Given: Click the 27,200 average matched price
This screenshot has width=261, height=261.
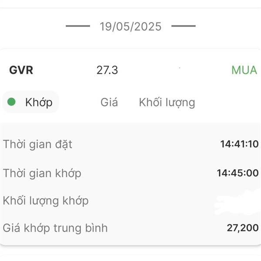Looking at the screenshot, I should [x=243, y=228].
